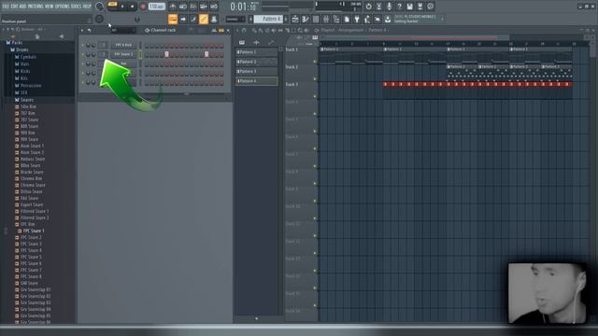Collapse the Snares folder
This screenshot has width=598, height=336.
(x=23, y=100)
